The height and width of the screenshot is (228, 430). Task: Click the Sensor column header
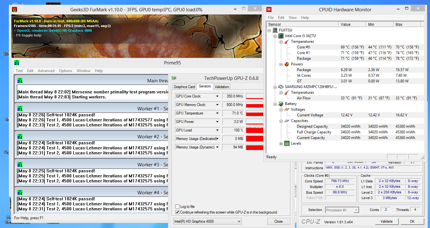pos(302,24)
